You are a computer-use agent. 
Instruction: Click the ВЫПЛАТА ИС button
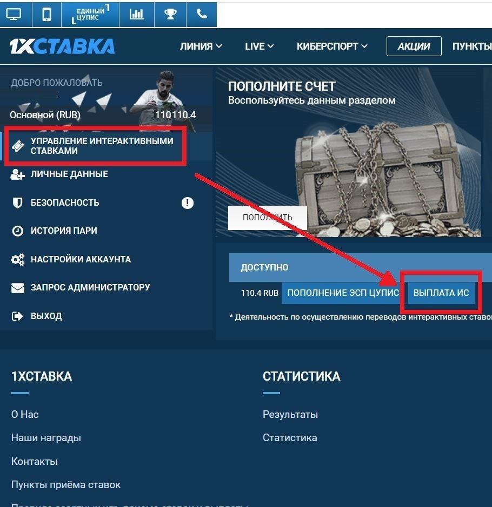(441, 293)
